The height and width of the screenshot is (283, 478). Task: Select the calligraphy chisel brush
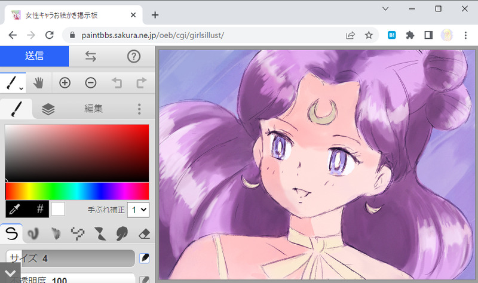pyautogui.click(x=100, y=233)
